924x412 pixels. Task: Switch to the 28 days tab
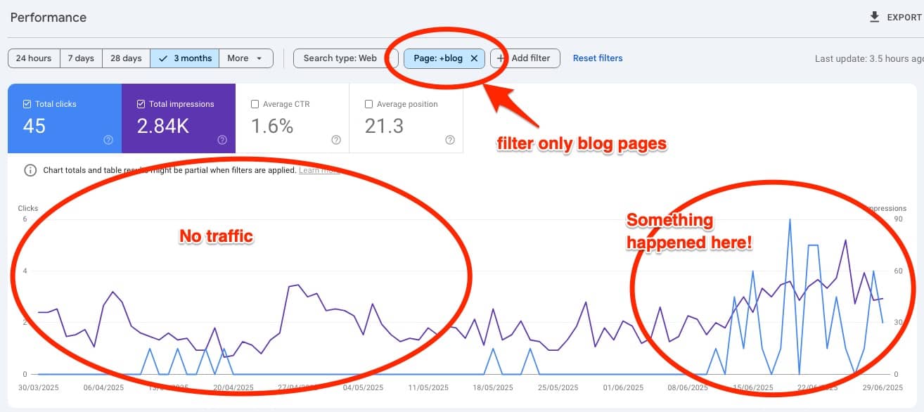[x=126, y=58]
